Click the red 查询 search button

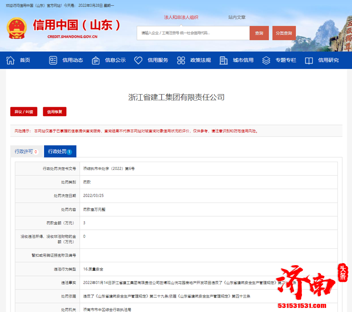(x=259, y=33)
